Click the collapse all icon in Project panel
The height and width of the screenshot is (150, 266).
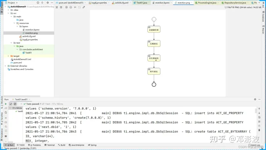pos(42,3)
